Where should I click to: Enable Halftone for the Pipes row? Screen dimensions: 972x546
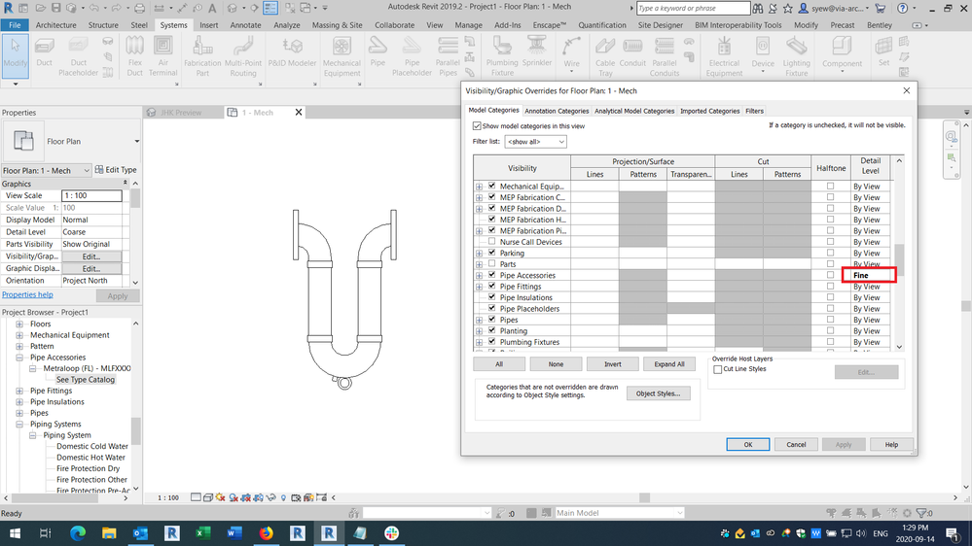pos(830,320)
